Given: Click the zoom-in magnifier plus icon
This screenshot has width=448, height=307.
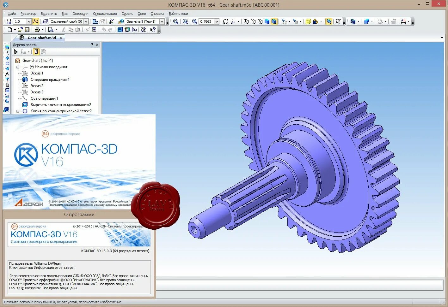Looking at the screenshot, I should [195, 21].
